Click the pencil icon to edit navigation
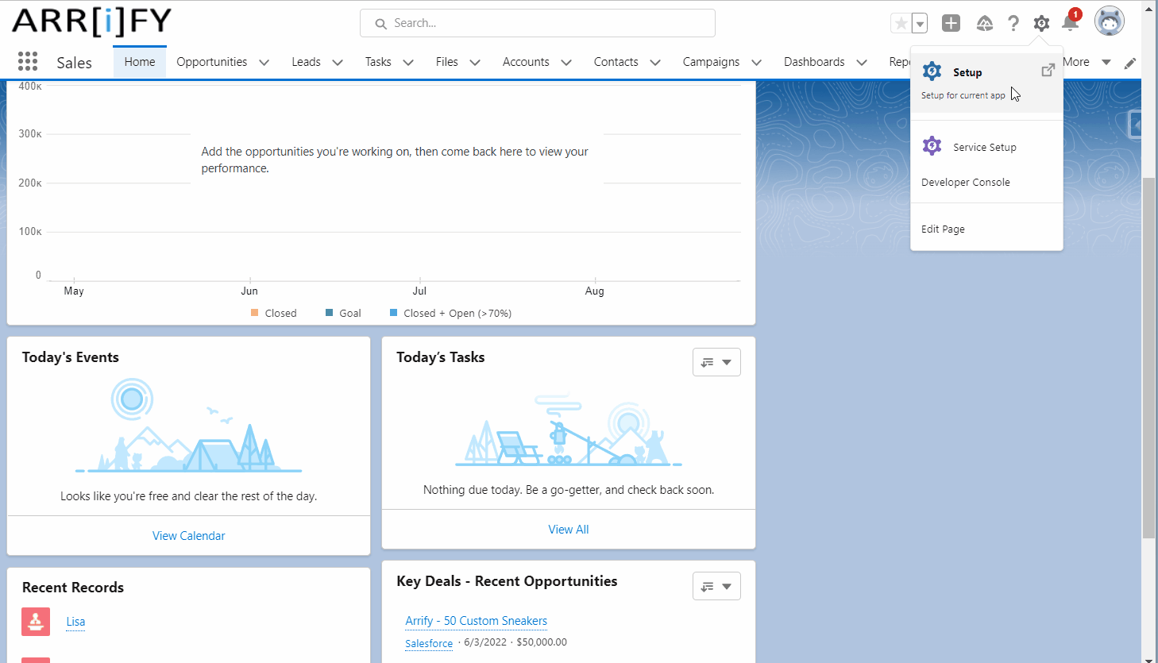This screenshot has height=663, width=1158. click(x=1130, y=64)
